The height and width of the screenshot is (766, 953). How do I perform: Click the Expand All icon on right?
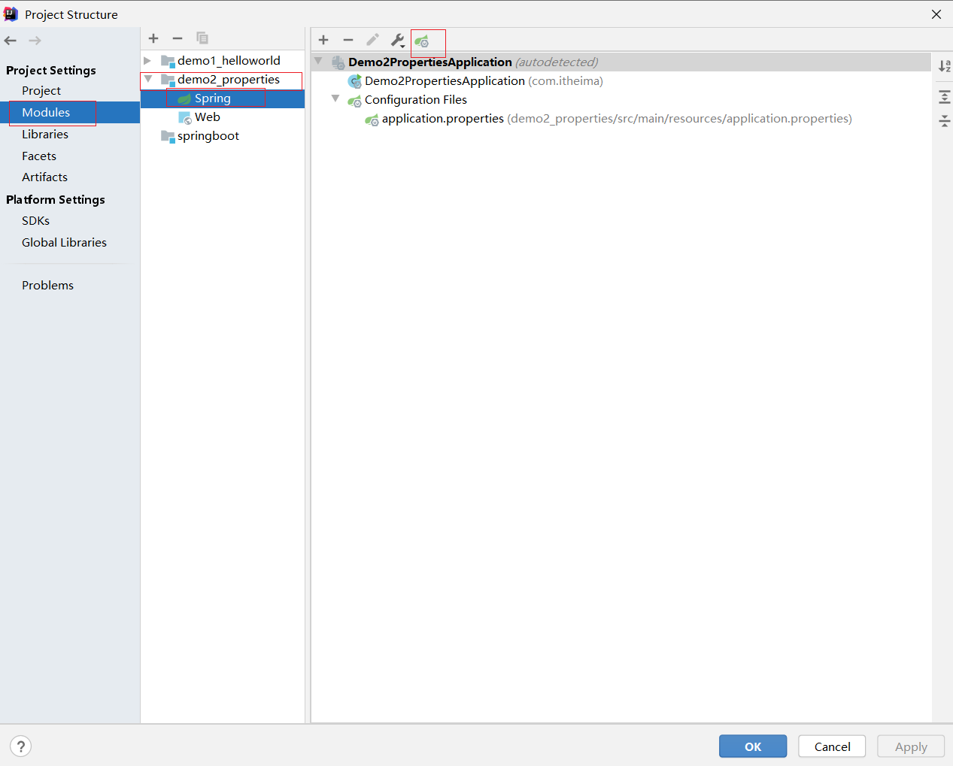click(944, 97)
